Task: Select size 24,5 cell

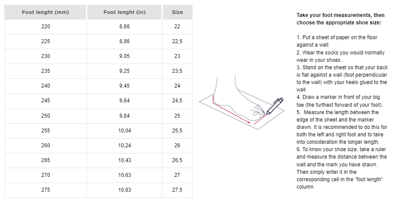Action: coord(177,101)
